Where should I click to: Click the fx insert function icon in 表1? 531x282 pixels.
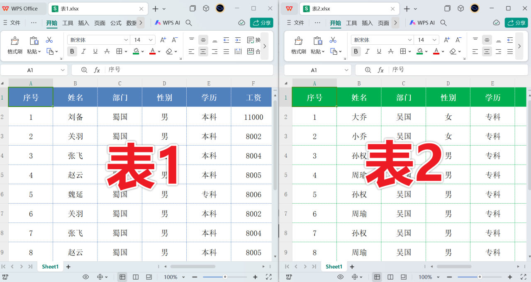[x=97, y=70]
